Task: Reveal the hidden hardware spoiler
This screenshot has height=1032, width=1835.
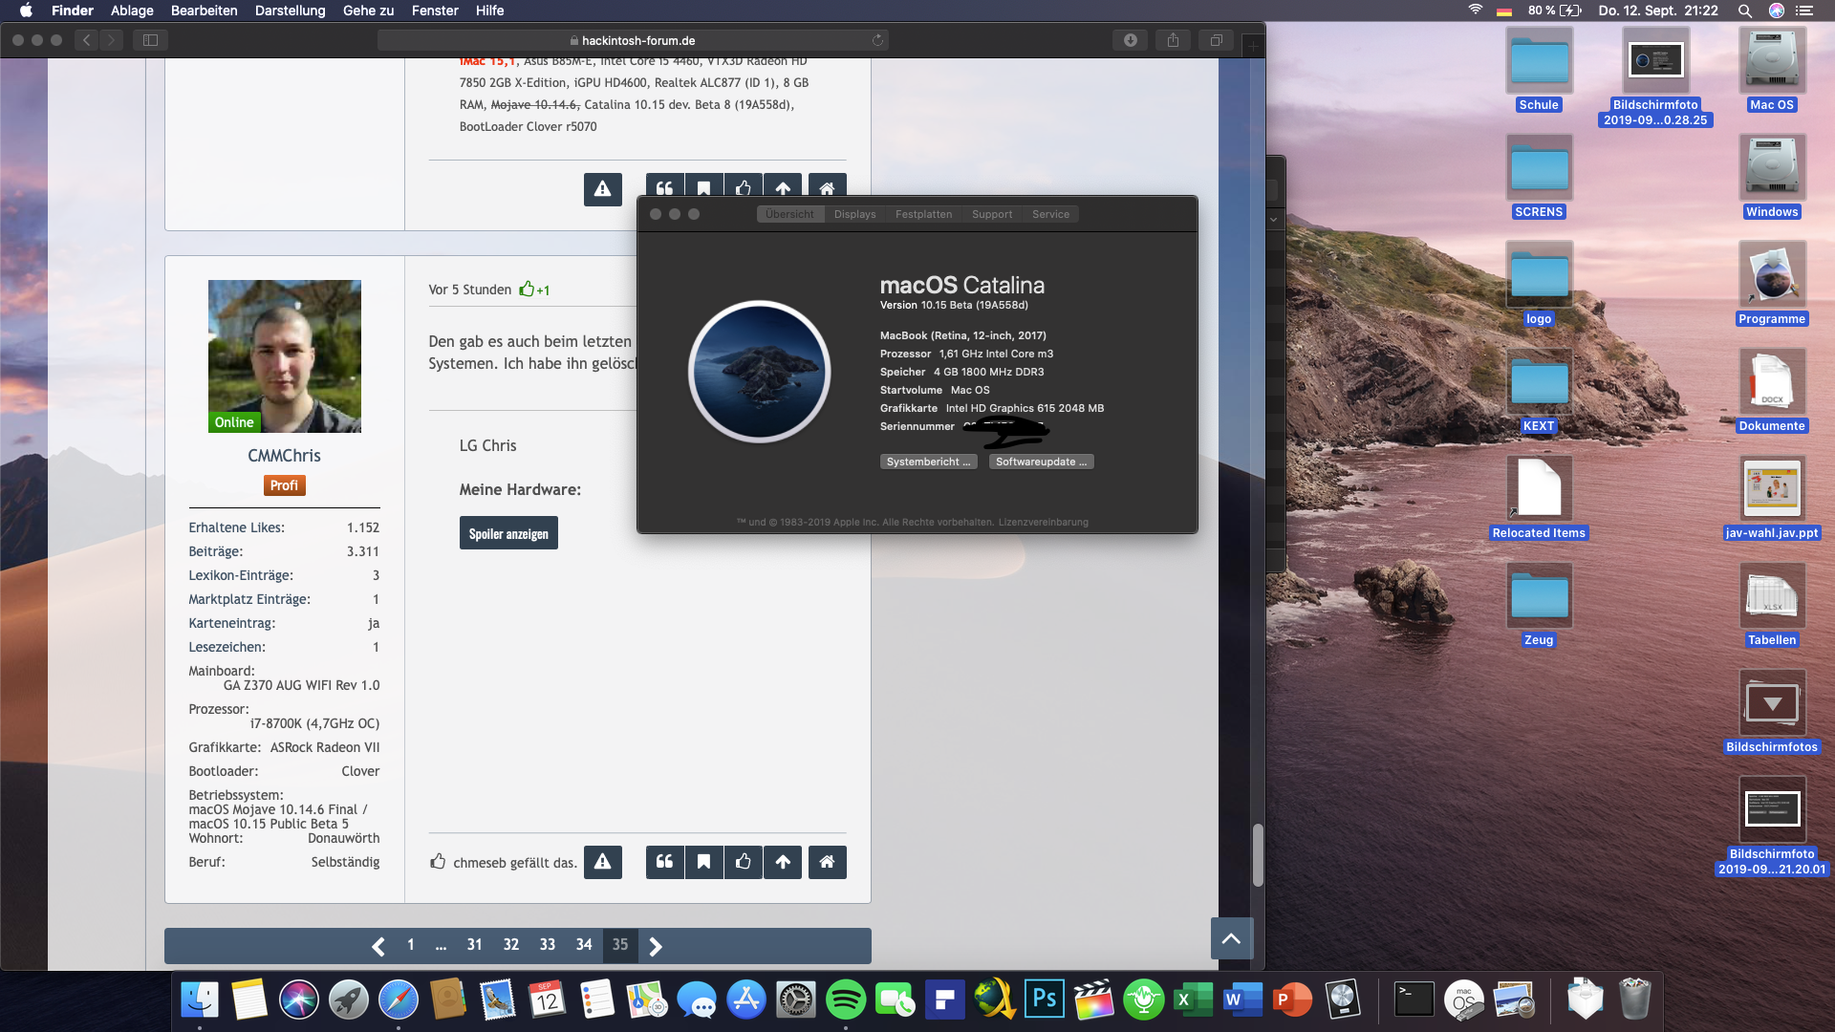Action: 507,534
